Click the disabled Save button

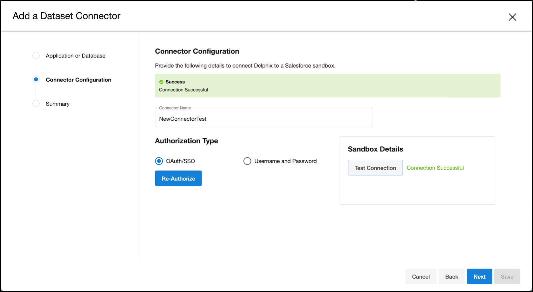pos(507,277)
